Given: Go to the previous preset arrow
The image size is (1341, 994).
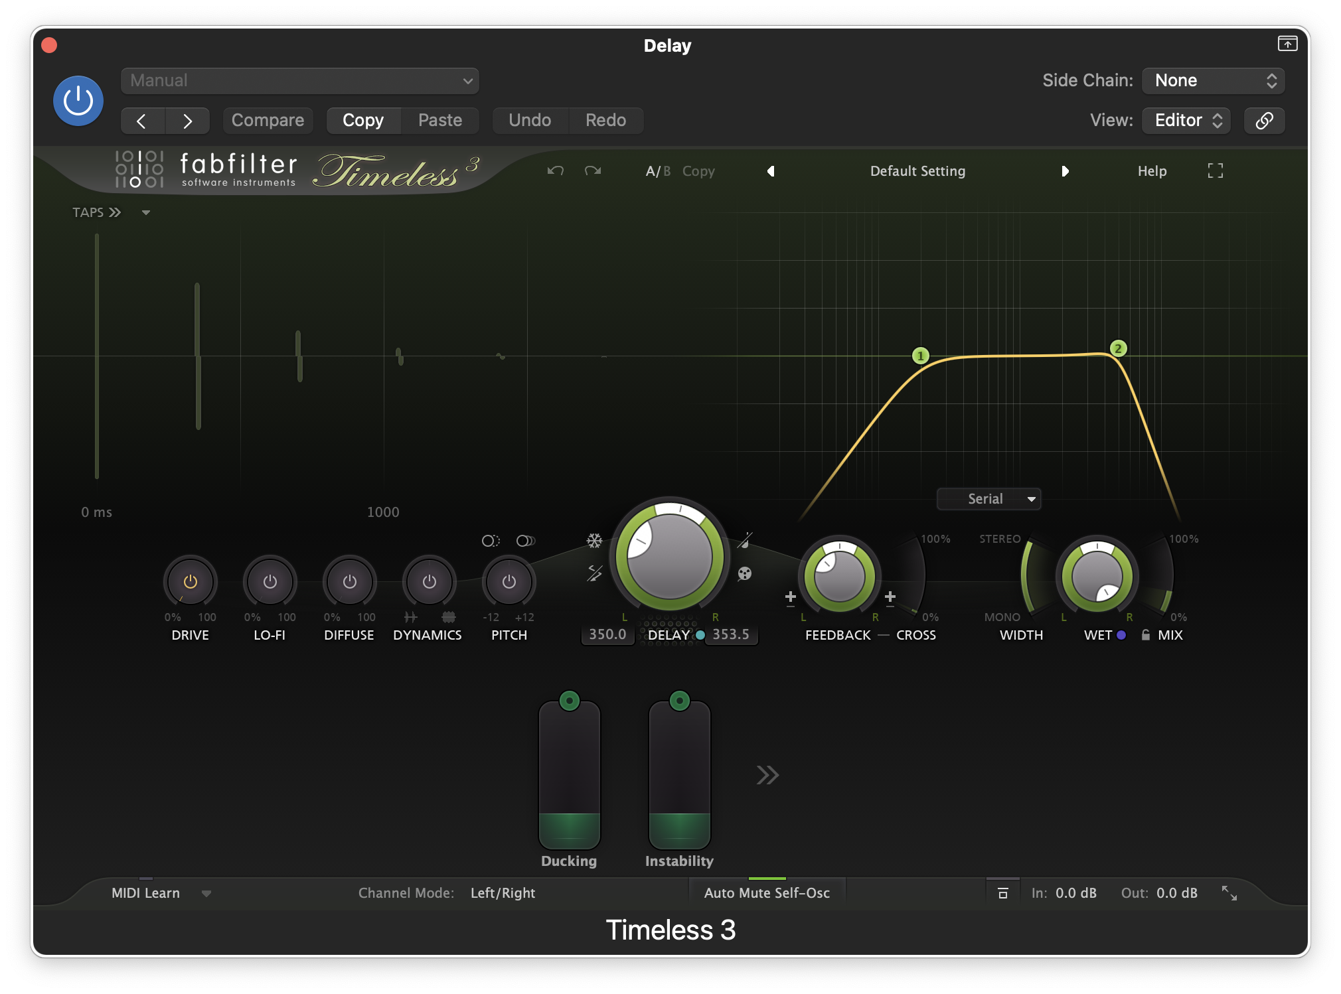Looking at the screenshot, I should [x=142, y=121].
